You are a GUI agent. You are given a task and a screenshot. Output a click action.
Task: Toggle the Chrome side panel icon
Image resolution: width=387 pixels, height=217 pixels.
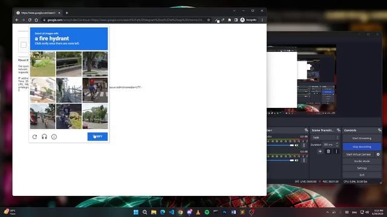(x=236, y=20)
